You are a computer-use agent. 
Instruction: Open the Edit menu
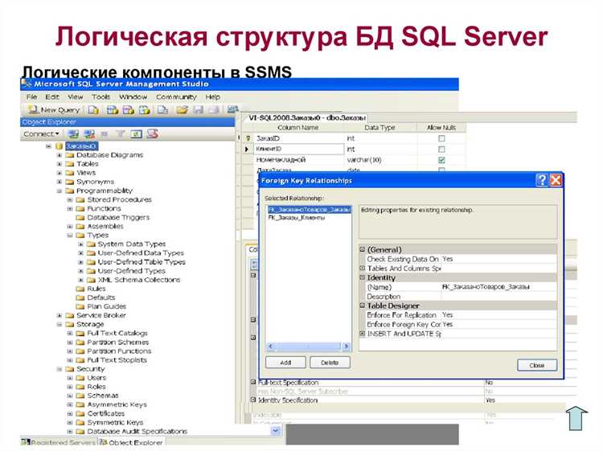[x=52, y=97]
